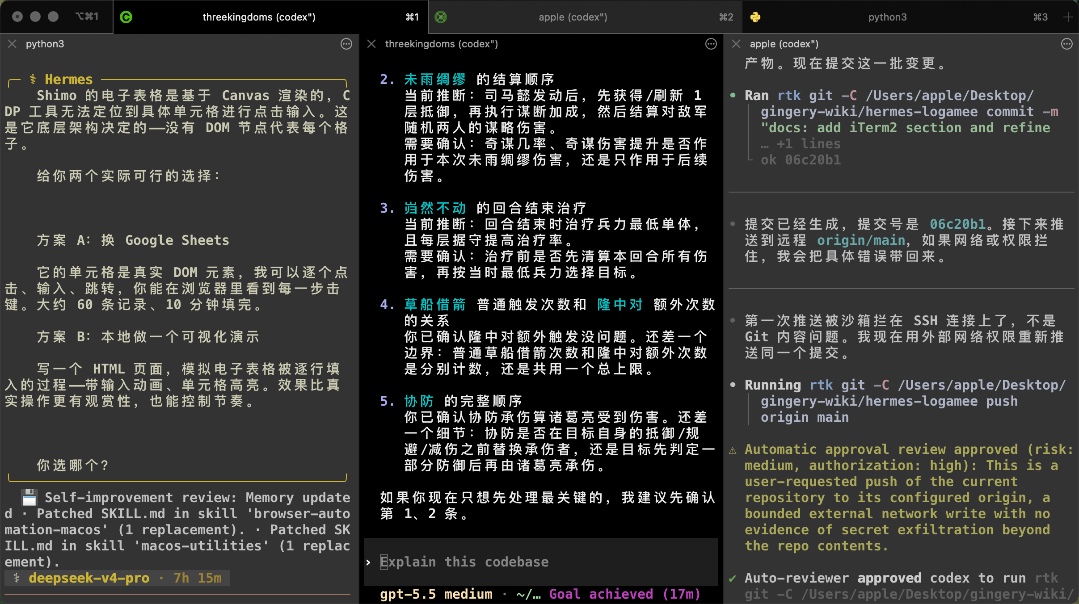Click the caduceus icon before deepseek-v4-pro
1079x604 pixels.
pos(17,578)
